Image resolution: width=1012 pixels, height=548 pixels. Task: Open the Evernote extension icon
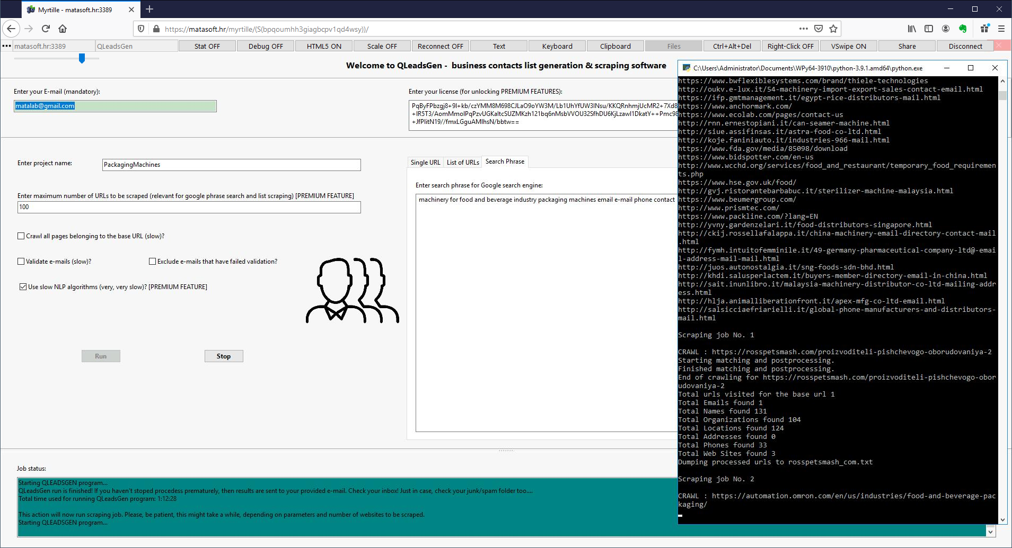point(963,29)
